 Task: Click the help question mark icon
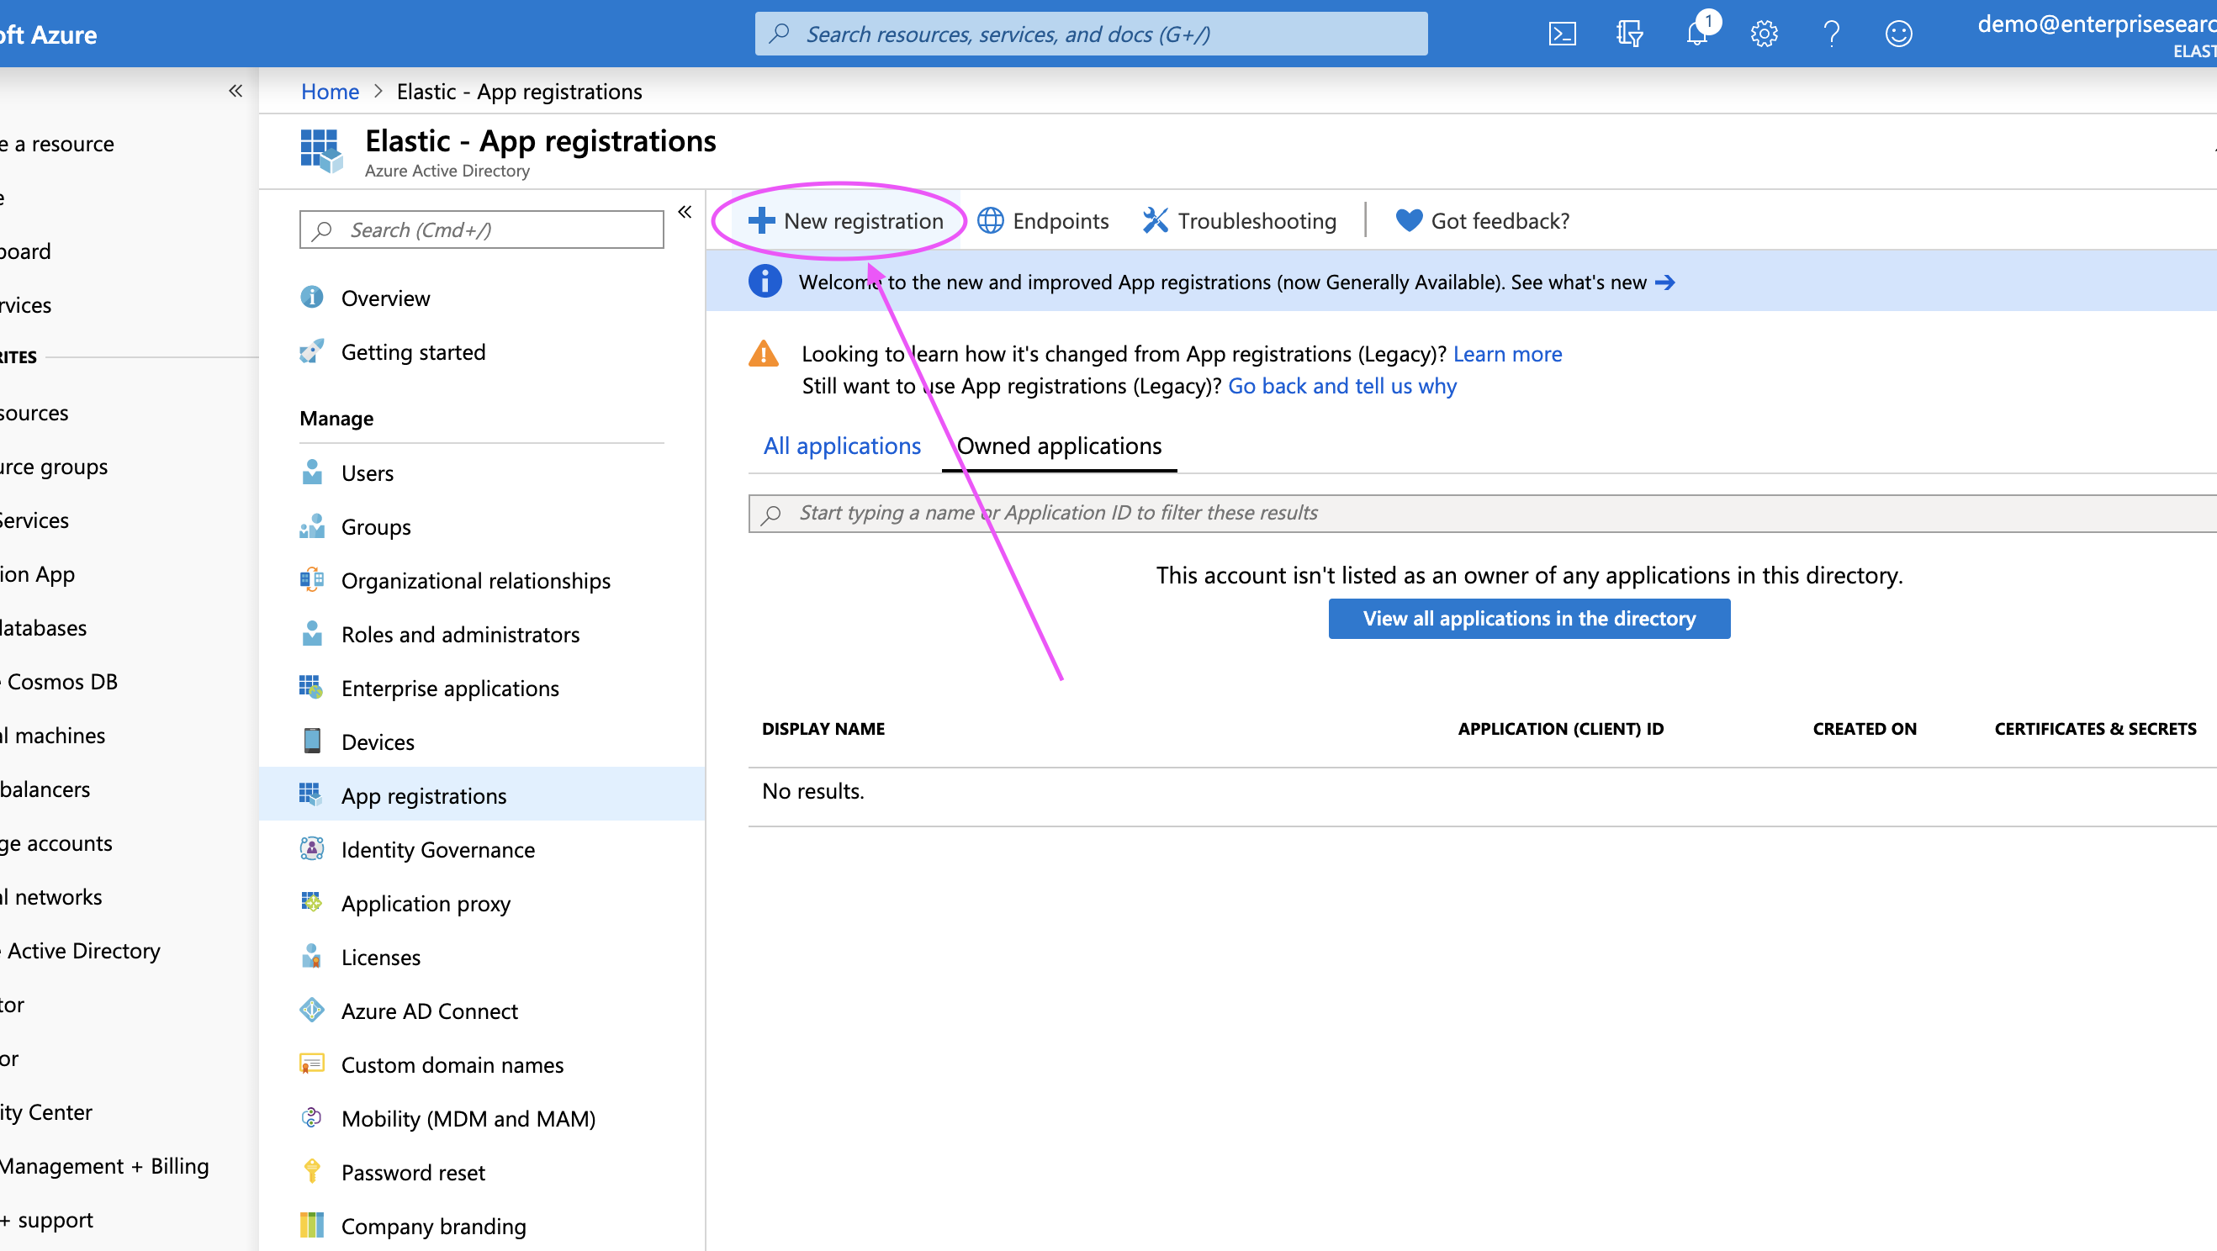pos(1832,34)
